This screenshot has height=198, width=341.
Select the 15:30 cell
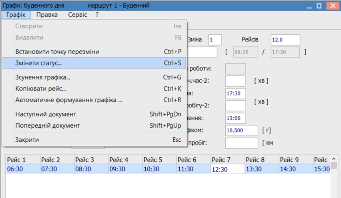tap(322, 169)
